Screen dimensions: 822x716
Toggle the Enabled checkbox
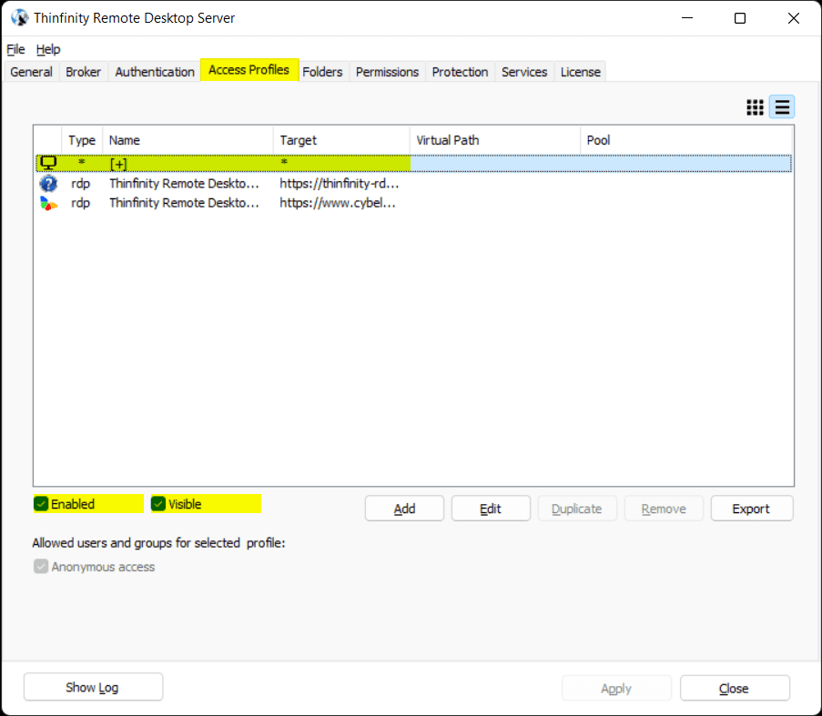(41, 504)
